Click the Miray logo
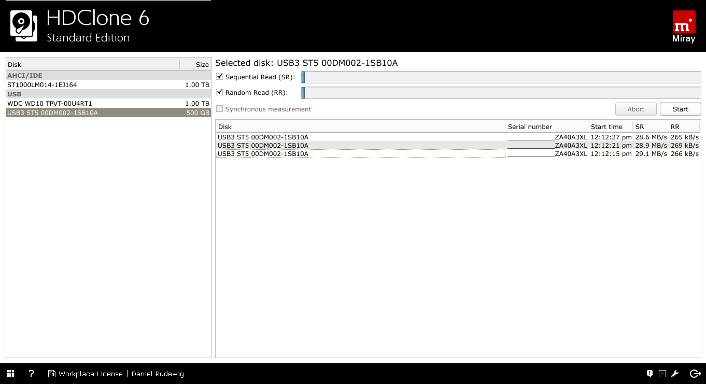 (x=683, y=26)
